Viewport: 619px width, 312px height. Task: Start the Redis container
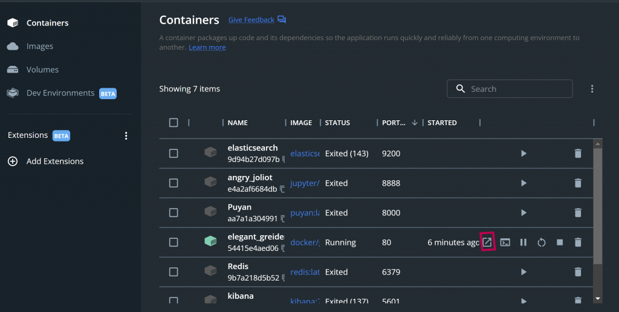523,271
